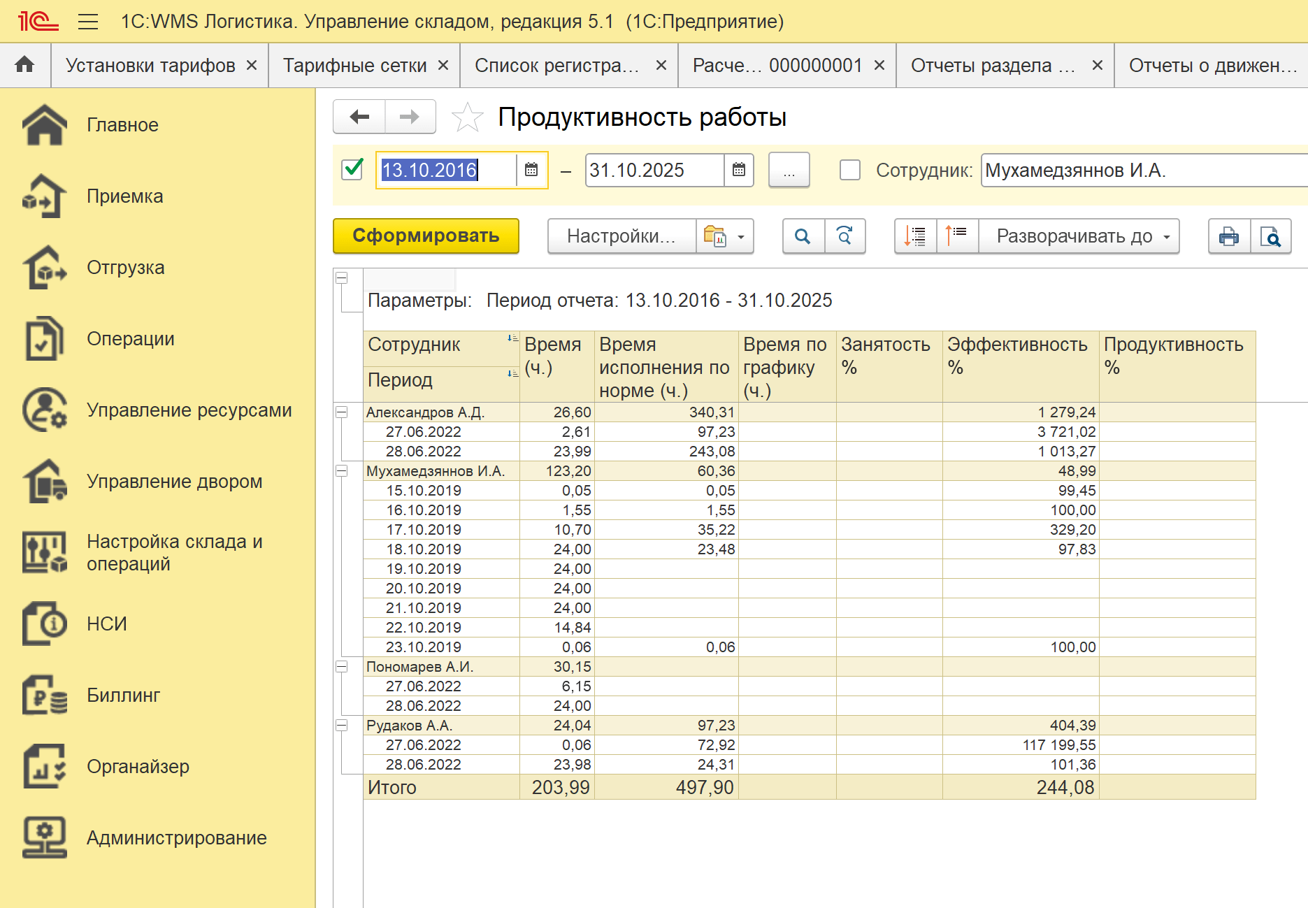Viewport: 1308px width, 908px height.
Task: Open Биллинг section in sidebar
Action: click(123, 695)
